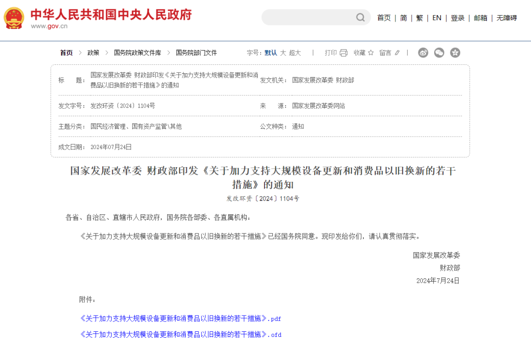
Task: Set font size to 超大
Action: click(x=295, y=53)
